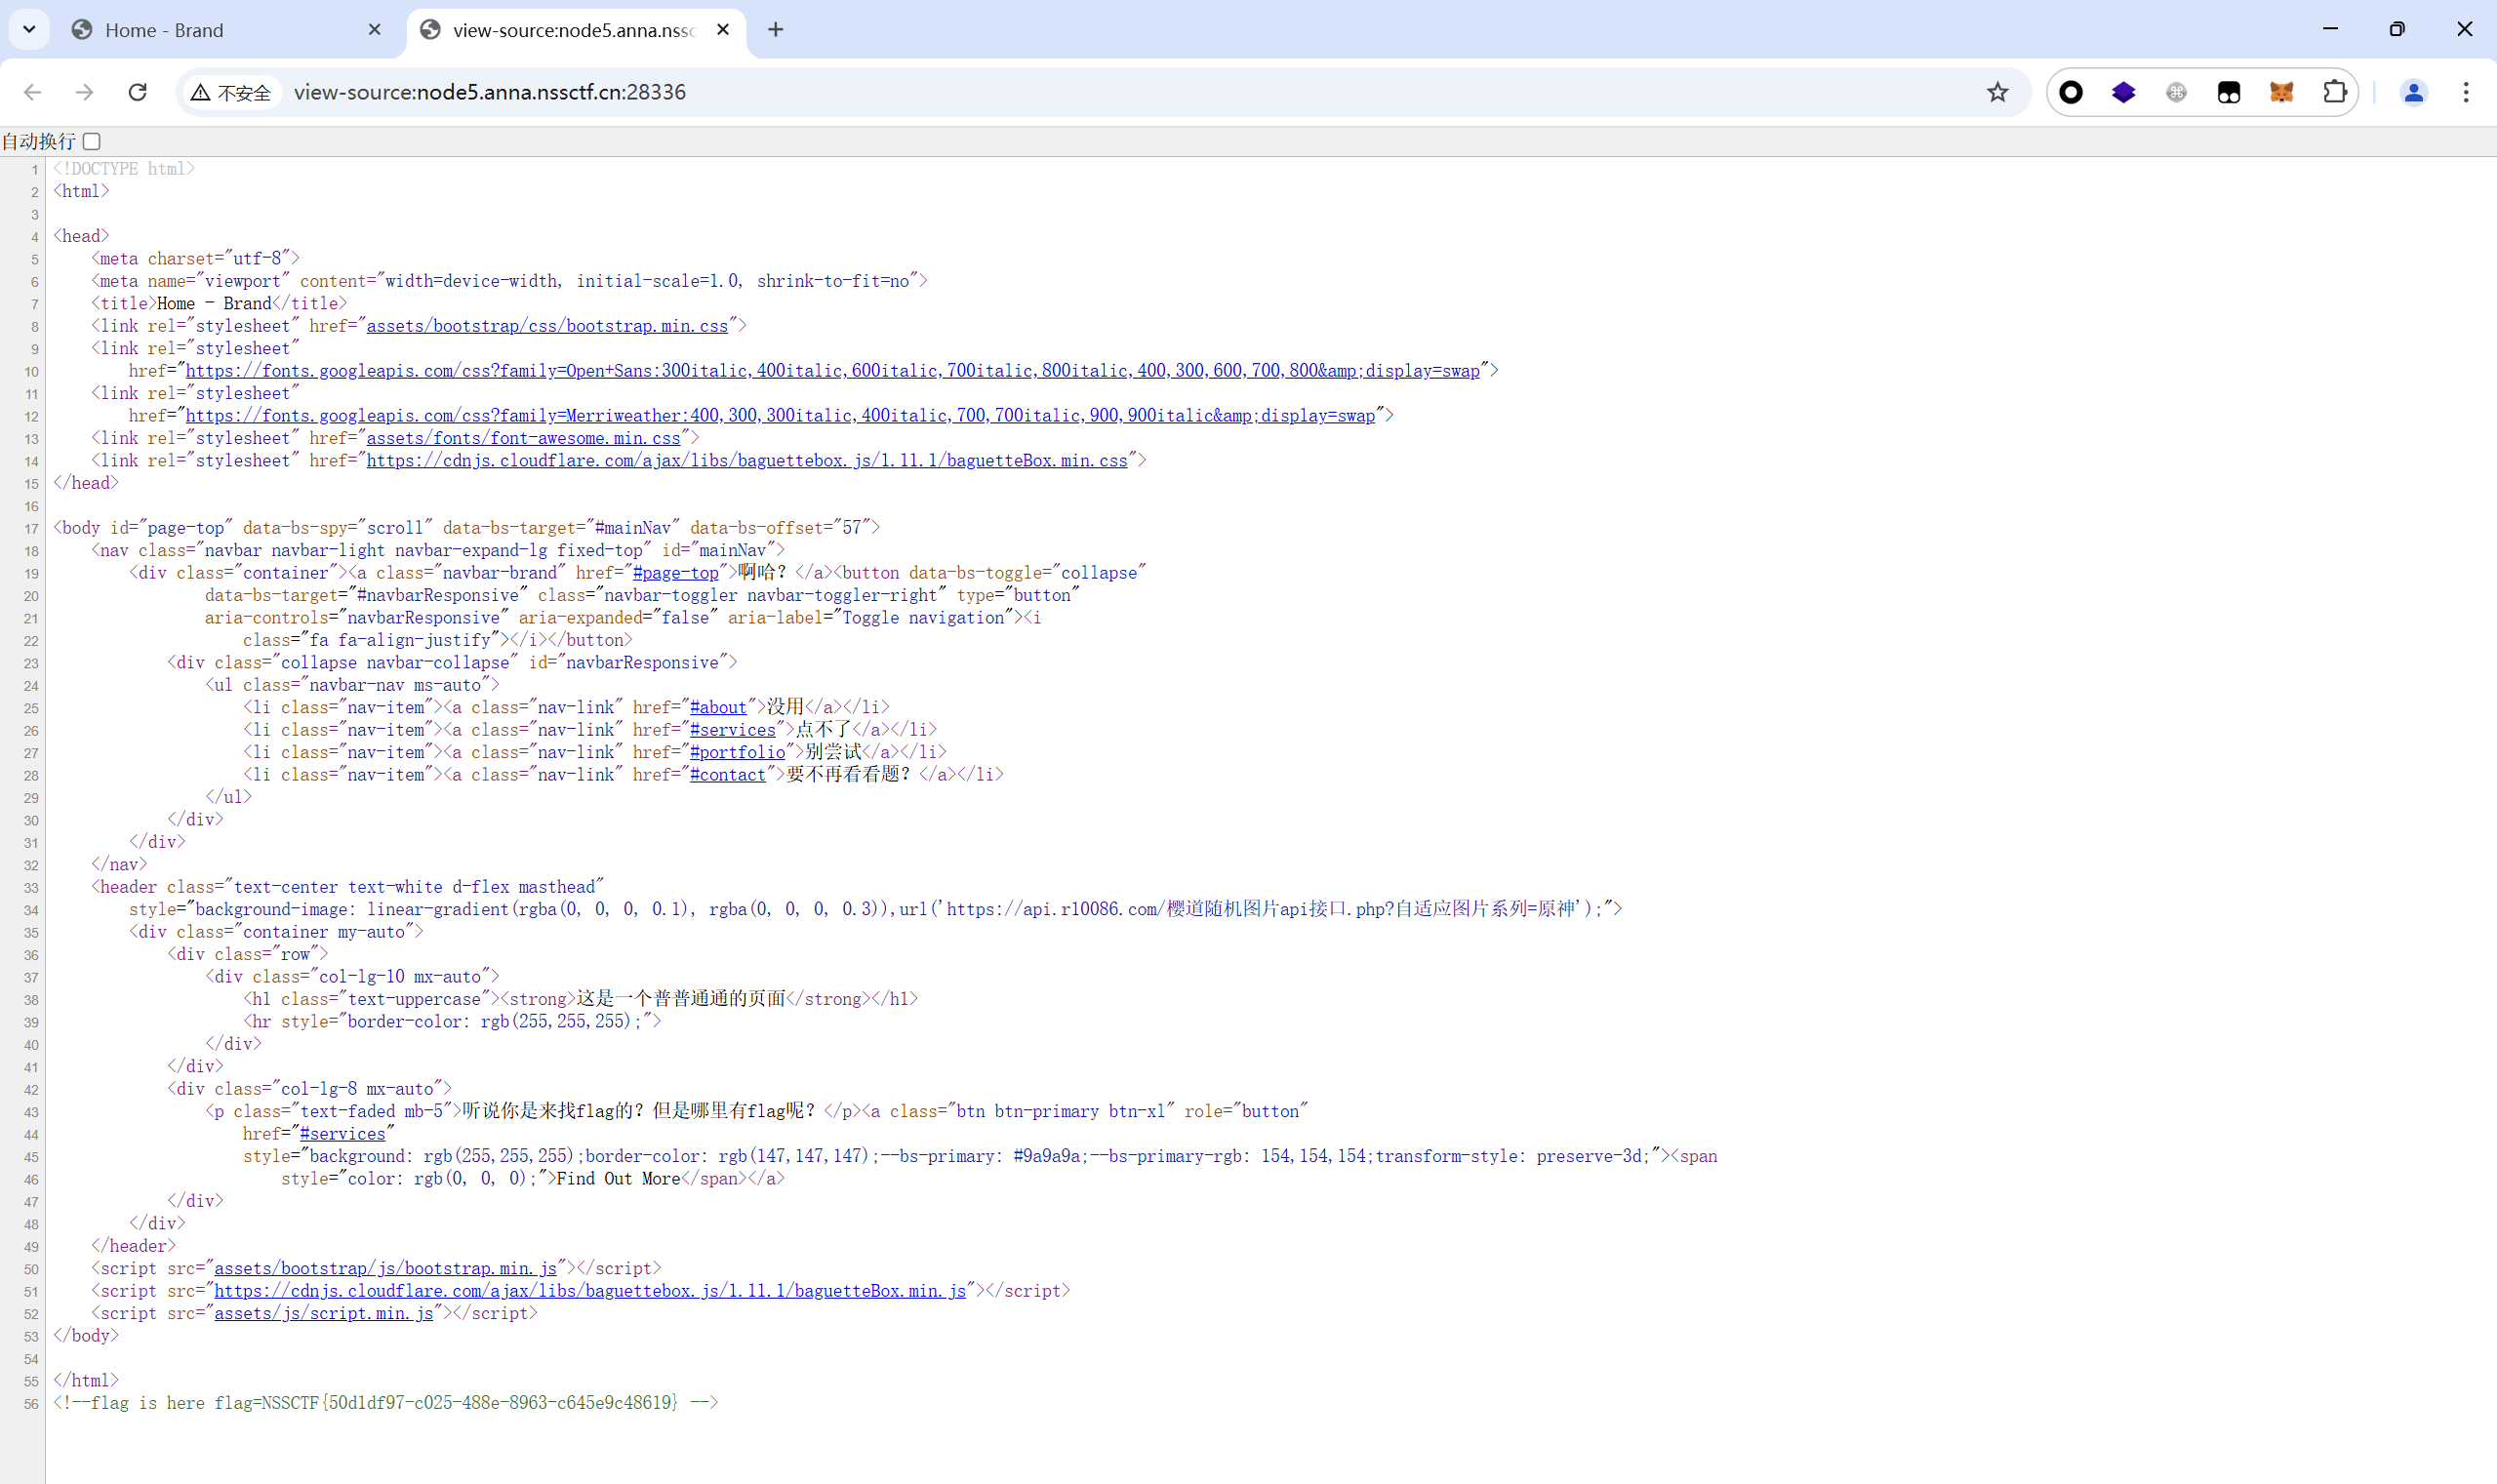Screen dimensions: 2497x1484
Task: Follow the #services link on line 26
Action: [x=732, y=730]
